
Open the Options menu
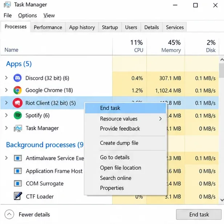pyautogui.click(x=28, y=15)
